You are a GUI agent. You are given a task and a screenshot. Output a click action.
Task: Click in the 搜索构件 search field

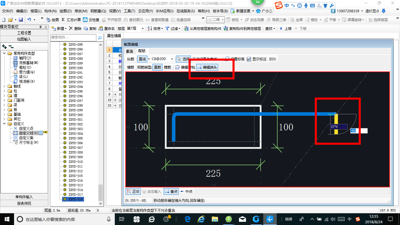(x=73, y=37)
